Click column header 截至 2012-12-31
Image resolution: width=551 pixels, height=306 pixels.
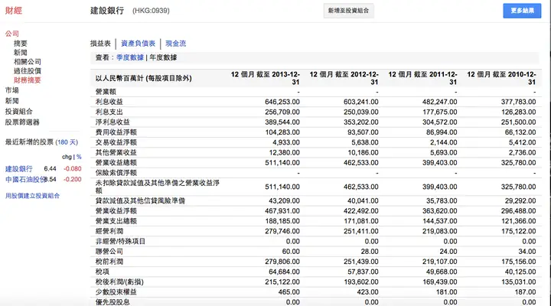[344, 78]
